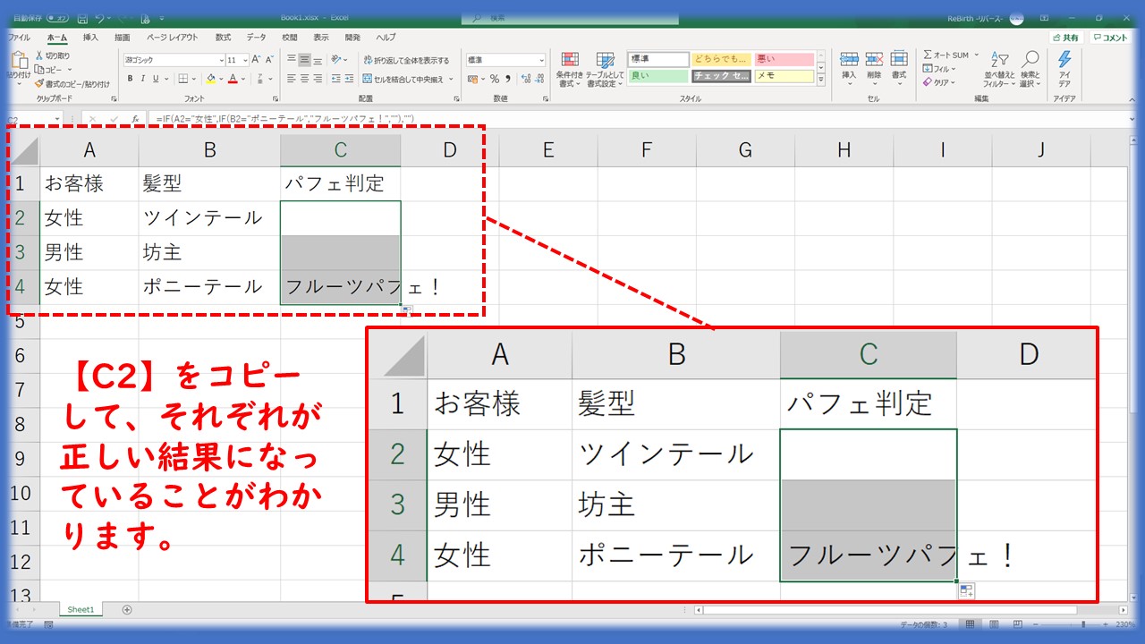Click the Insert Cells (挿入) icon
Screen dimensions: 1145x644
(x=849, y=60)
